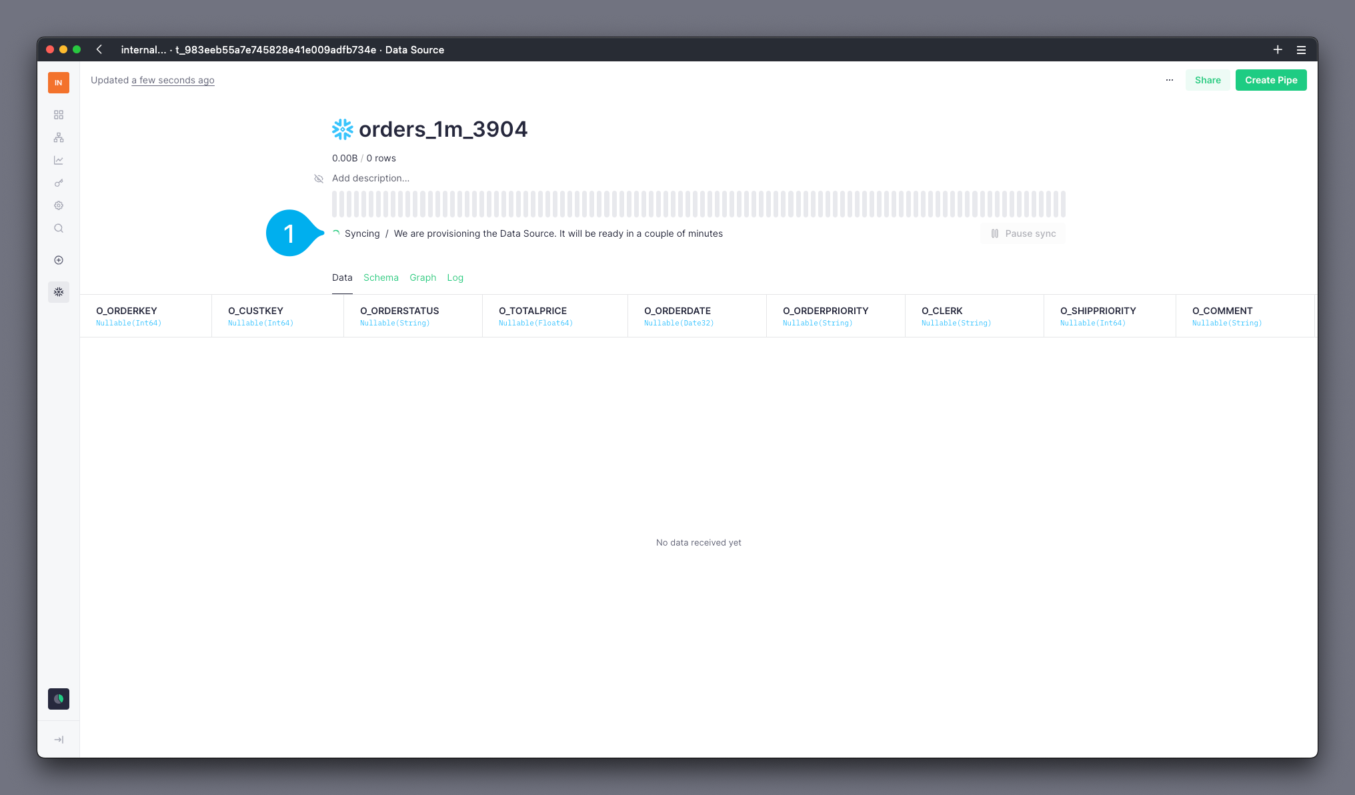Click the Snowflake logo beside orders_1m_3904
Image resolution: width=1355 pixels, height=795 pixels.
[x=343, y=129]
